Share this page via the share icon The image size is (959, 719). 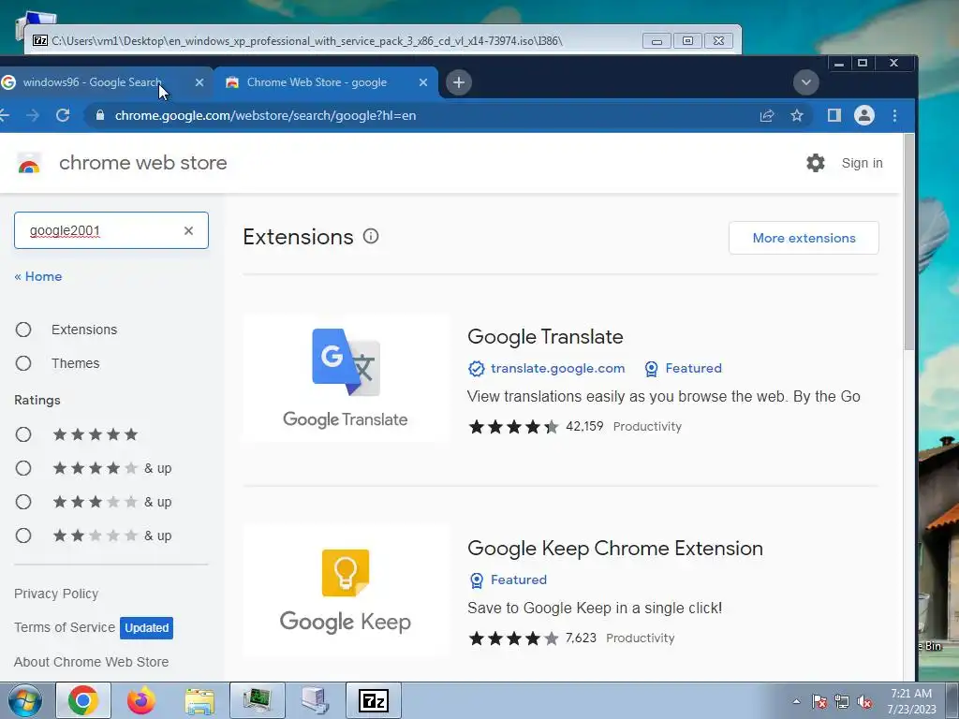(x=767, y=115)
